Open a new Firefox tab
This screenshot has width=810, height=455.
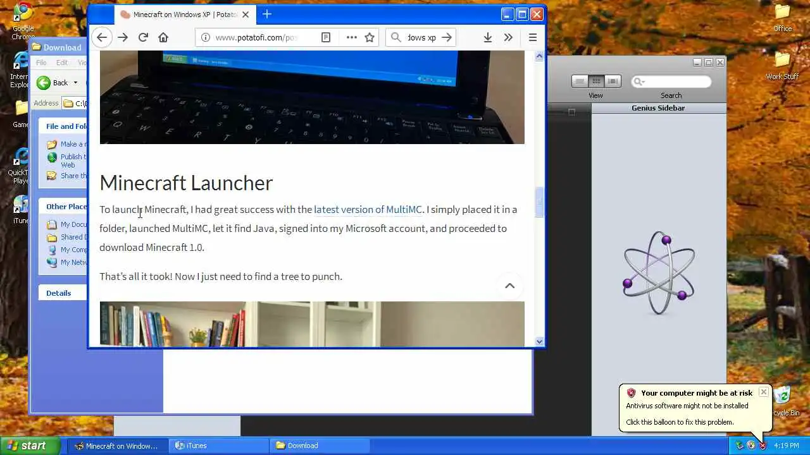tap(267, 14)
